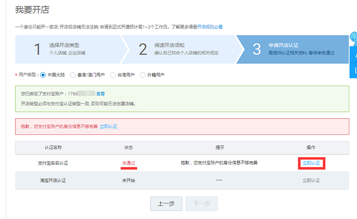Click the 状态 column header

coord(129,147)
